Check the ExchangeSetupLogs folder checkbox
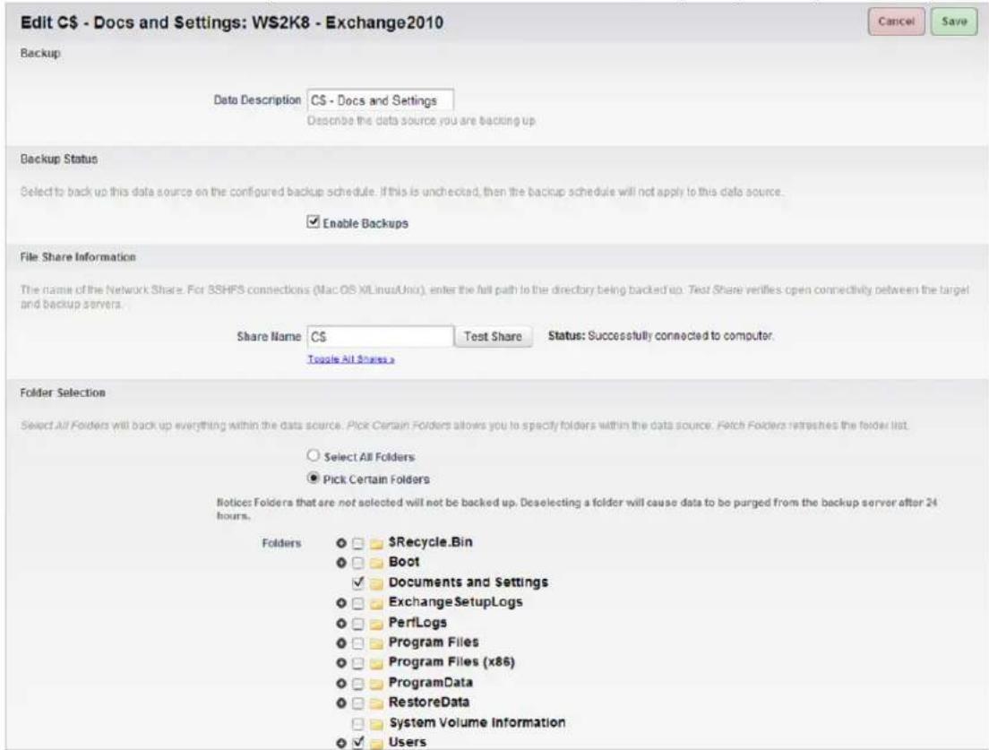Screen dimensions: 989x750 point(357,604)
